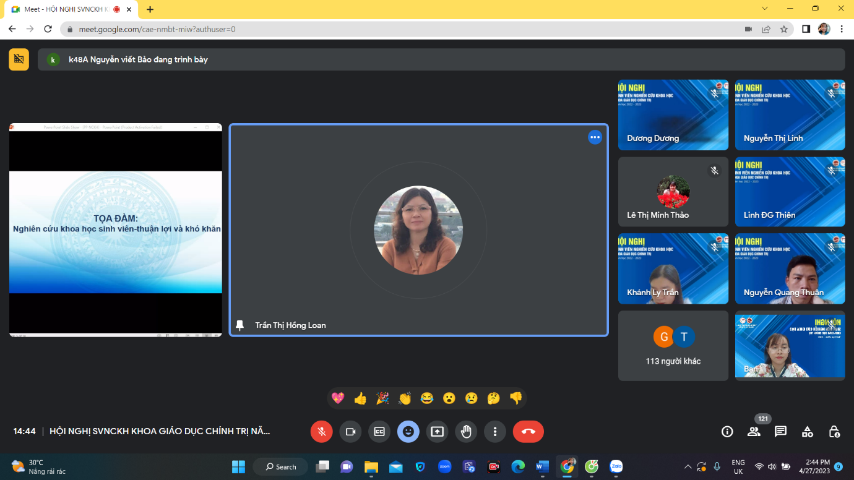
Task: Select the shared PowerPoint presentation tile
Action: point(116,229)
